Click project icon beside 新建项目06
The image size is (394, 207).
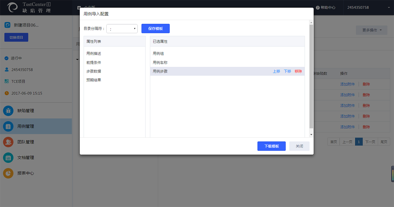pos(7,25)
